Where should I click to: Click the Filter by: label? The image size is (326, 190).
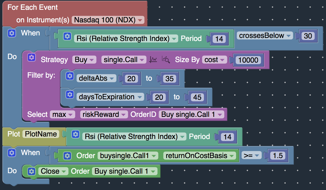[x=41, y=75]
